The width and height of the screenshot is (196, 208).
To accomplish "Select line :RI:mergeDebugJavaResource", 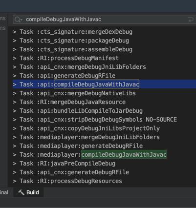I will (69, 102).
